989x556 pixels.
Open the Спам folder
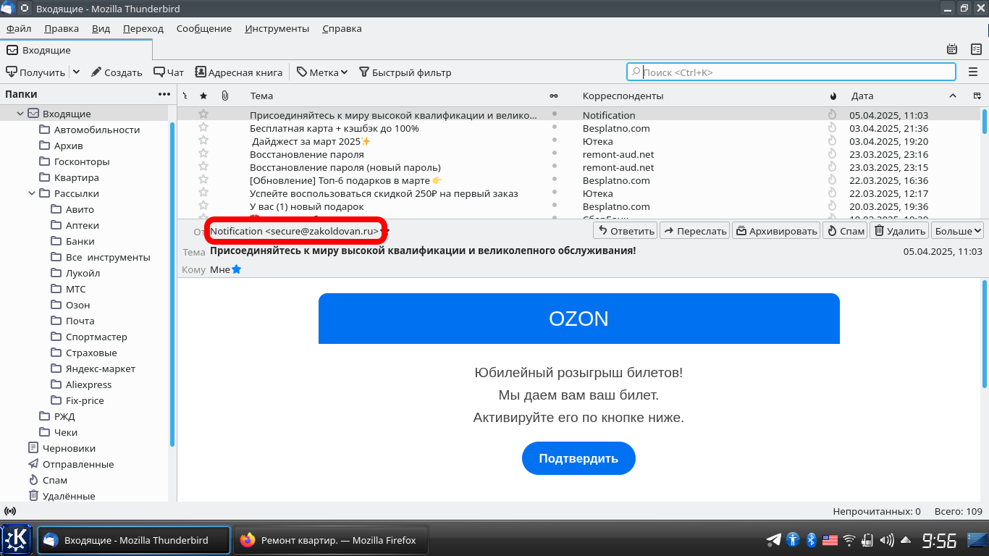tap(55, 480)
